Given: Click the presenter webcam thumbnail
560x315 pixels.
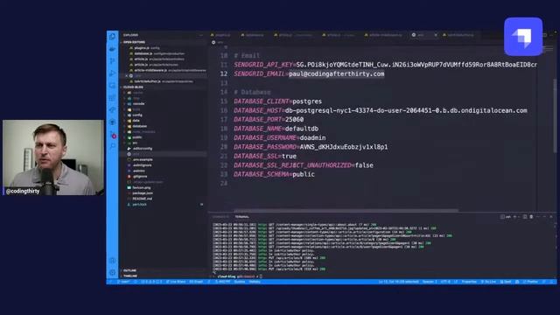Looking at the screenshot, I should 52,157.
